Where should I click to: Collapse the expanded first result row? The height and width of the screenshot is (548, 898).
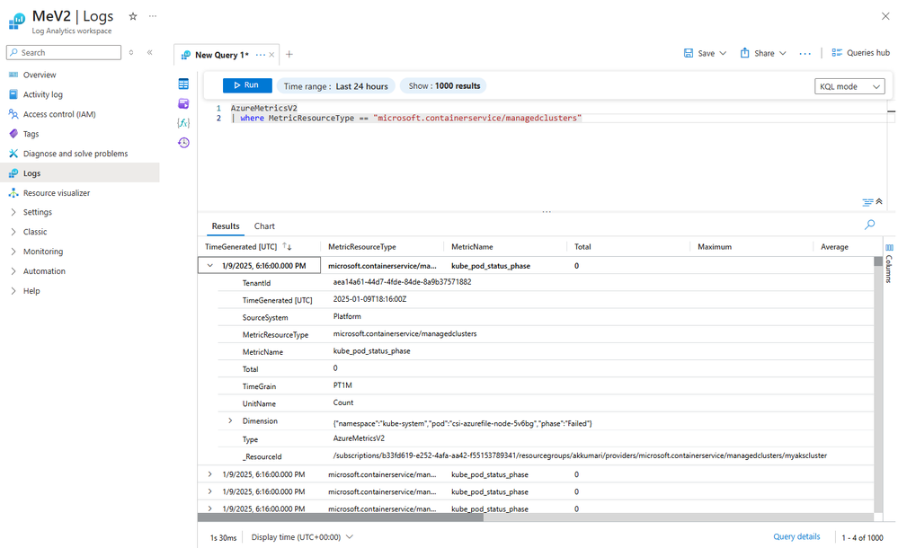pyautogui.click(x=210, y=266)
